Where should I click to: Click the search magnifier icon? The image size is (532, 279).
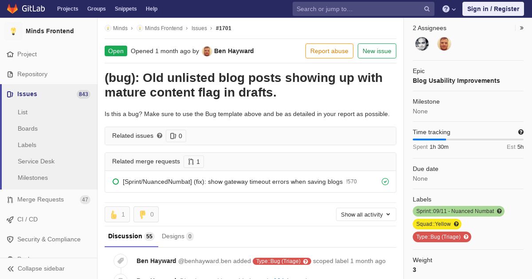click(427, 9)
